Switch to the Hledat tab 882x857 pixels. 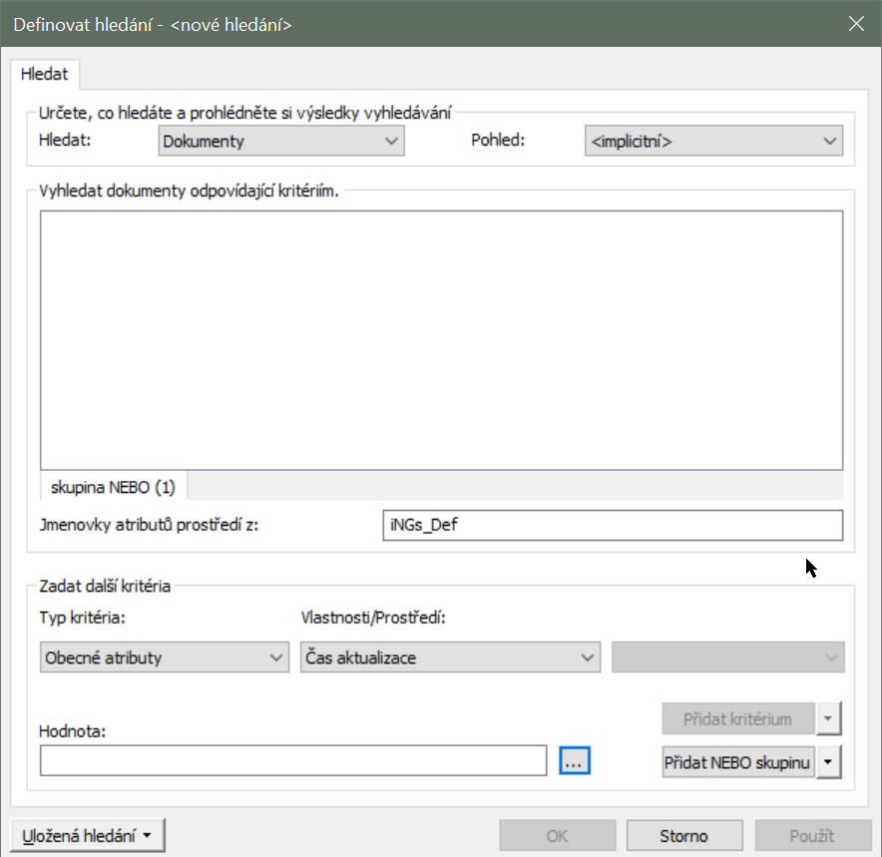pos(45,75)
